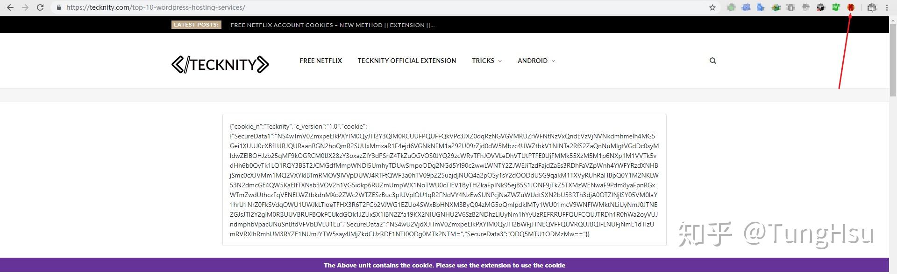Open the website search icon
This screenshot has width=897, height=274.
[713, 61]
